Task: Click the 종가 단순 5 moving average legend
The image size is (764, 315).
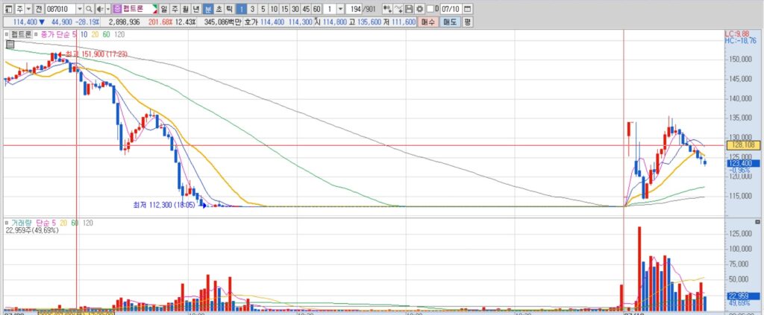Action: [x=58, y=34]
